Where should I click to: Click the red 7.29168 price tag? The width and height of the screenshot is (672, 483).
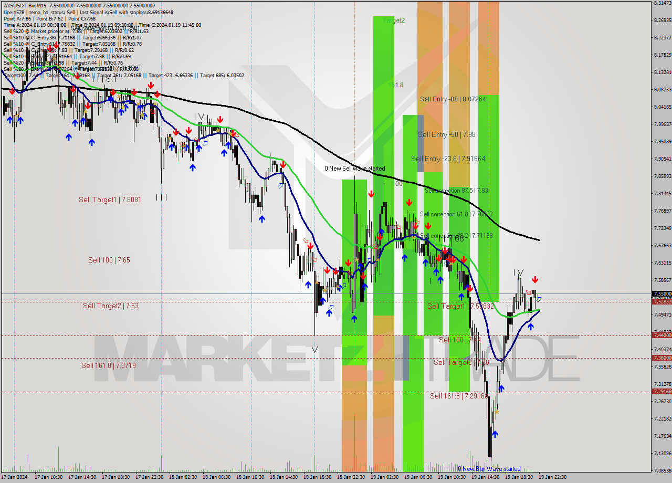(x=661, y=391)
